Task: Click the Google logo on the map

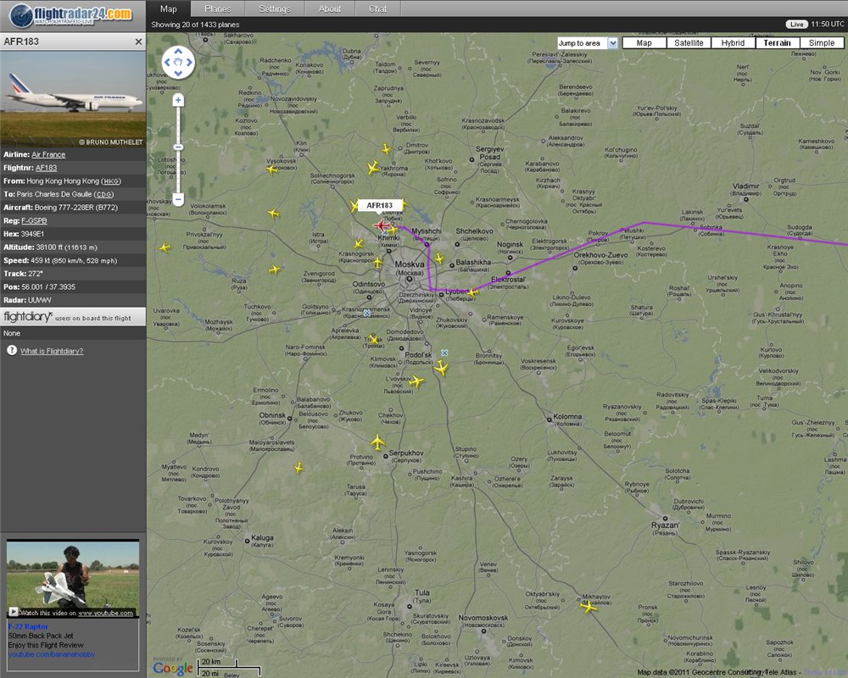Action: click(x=172, y=668)
